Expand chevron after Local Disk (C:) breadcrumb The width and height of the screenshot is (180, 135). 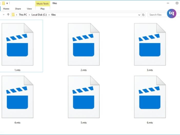tap(49, 15)
